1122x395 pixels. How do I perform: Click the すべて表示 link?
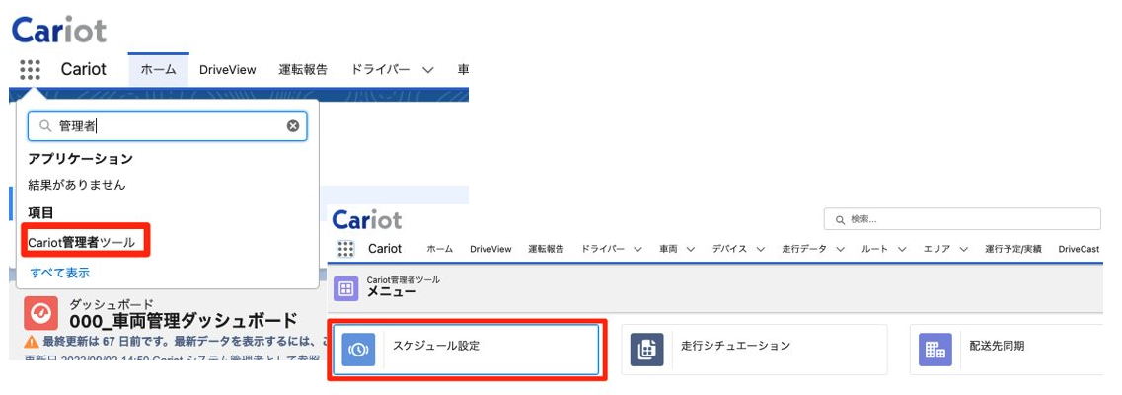(x=60, y=273)
